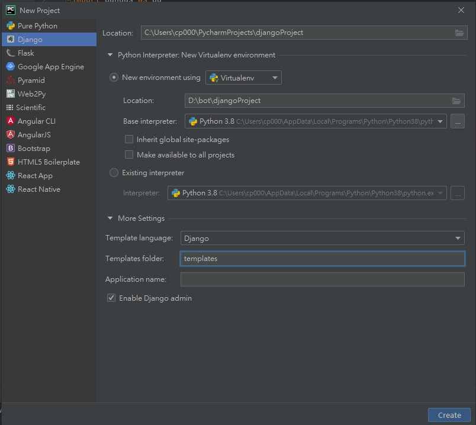The height and width of the screenshot is (425, 476).
Task: Click the Pure Python snake icon
Action: (11, 26)
